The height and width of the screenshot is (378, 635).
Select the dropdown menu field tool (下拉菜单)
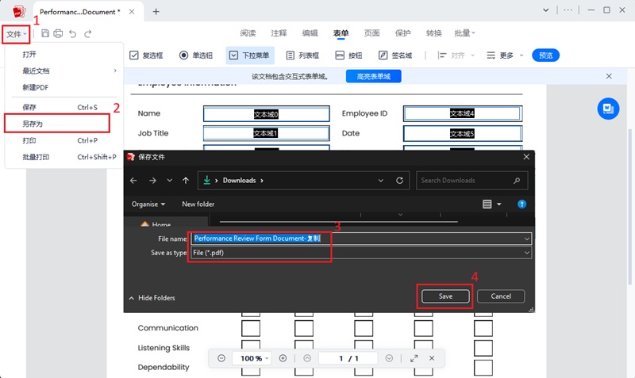click(x=249, y=55)
